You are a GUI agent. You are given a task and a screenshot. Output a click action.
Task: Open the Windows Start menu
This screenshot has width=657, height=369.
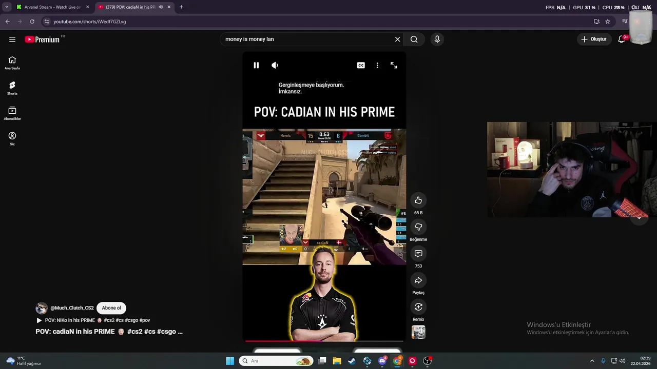[x=230, y=361]
